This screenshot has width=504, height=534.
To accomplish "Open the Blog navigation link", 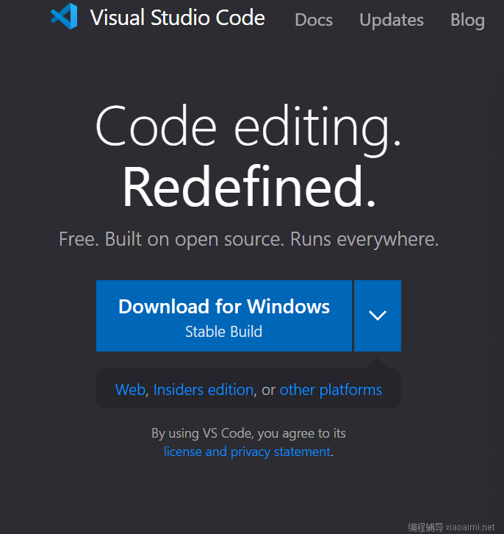I will 467,20.
